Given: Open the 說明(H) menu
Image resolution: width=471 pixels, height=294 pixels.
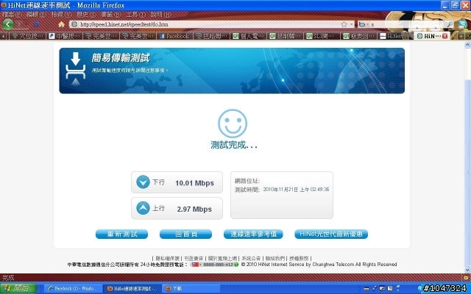Looking at the screenshot, I should [161, 14].
